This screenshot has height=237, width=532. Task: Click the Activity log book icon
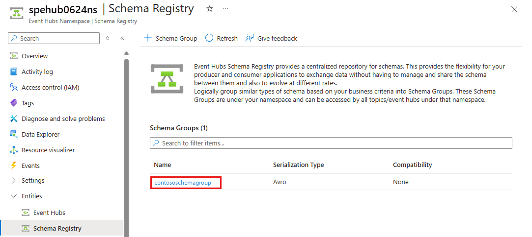(x=14, y=71)
